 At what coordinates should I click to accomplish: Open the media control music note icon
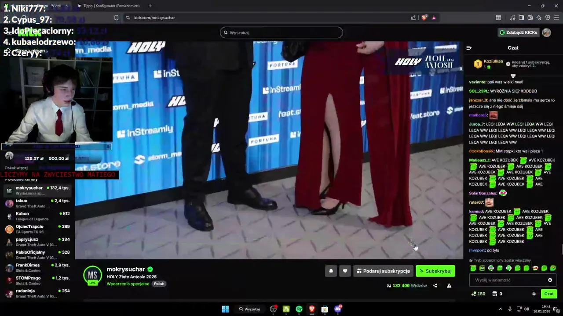point(512,18)
